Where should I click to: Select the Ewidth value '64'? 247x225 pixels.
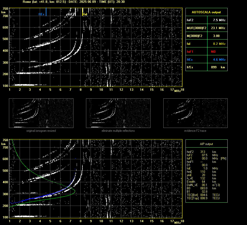point(204,182)
